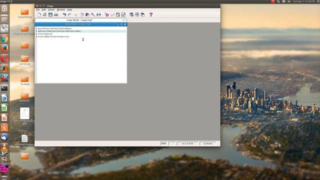
Task: Open the Terminal from the dock
Action: pyautogui.click(x=4, y=88)
